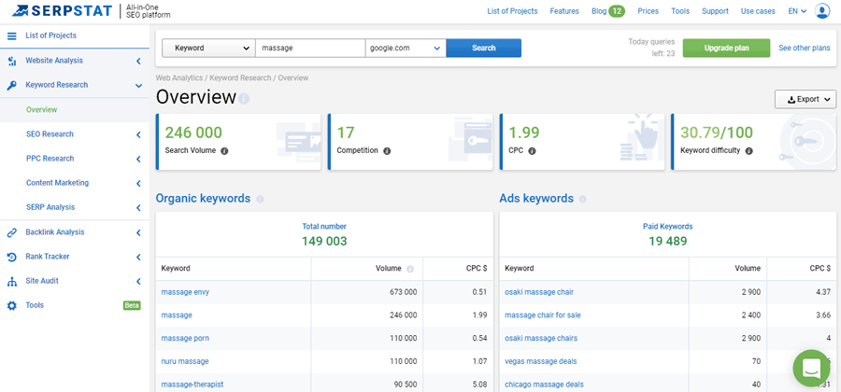Click Keyword Research in the breadcrumb
Image resolution: width=841 pixels, height=392 pixels.
point(240,77)
